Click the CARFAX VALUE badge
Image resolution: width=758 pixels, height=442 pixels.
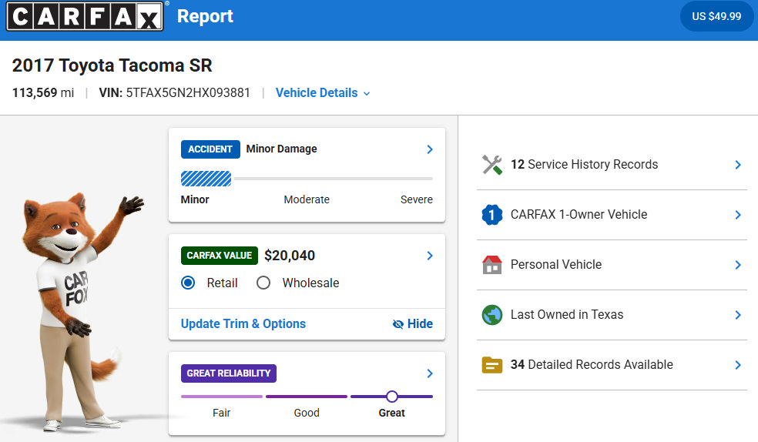click(x=220, y=256)
